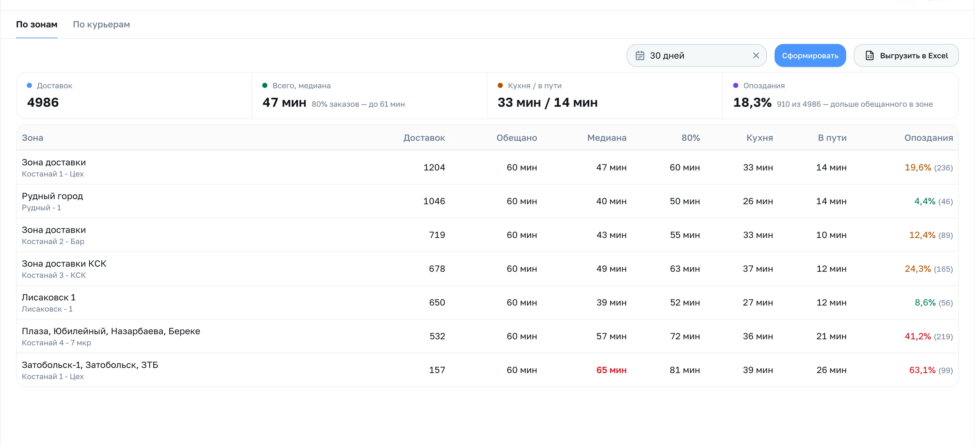Click the 24,3% (165) late value
Viewport: 975px width, 446px height.
click(x=928, y=269)
